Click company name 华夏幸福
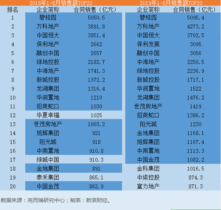 click(x=48, y=115)
